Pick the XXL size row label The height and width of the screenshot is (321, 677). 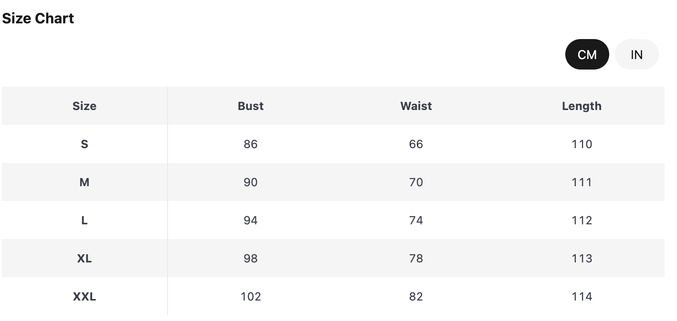click(x=85, y=296)
